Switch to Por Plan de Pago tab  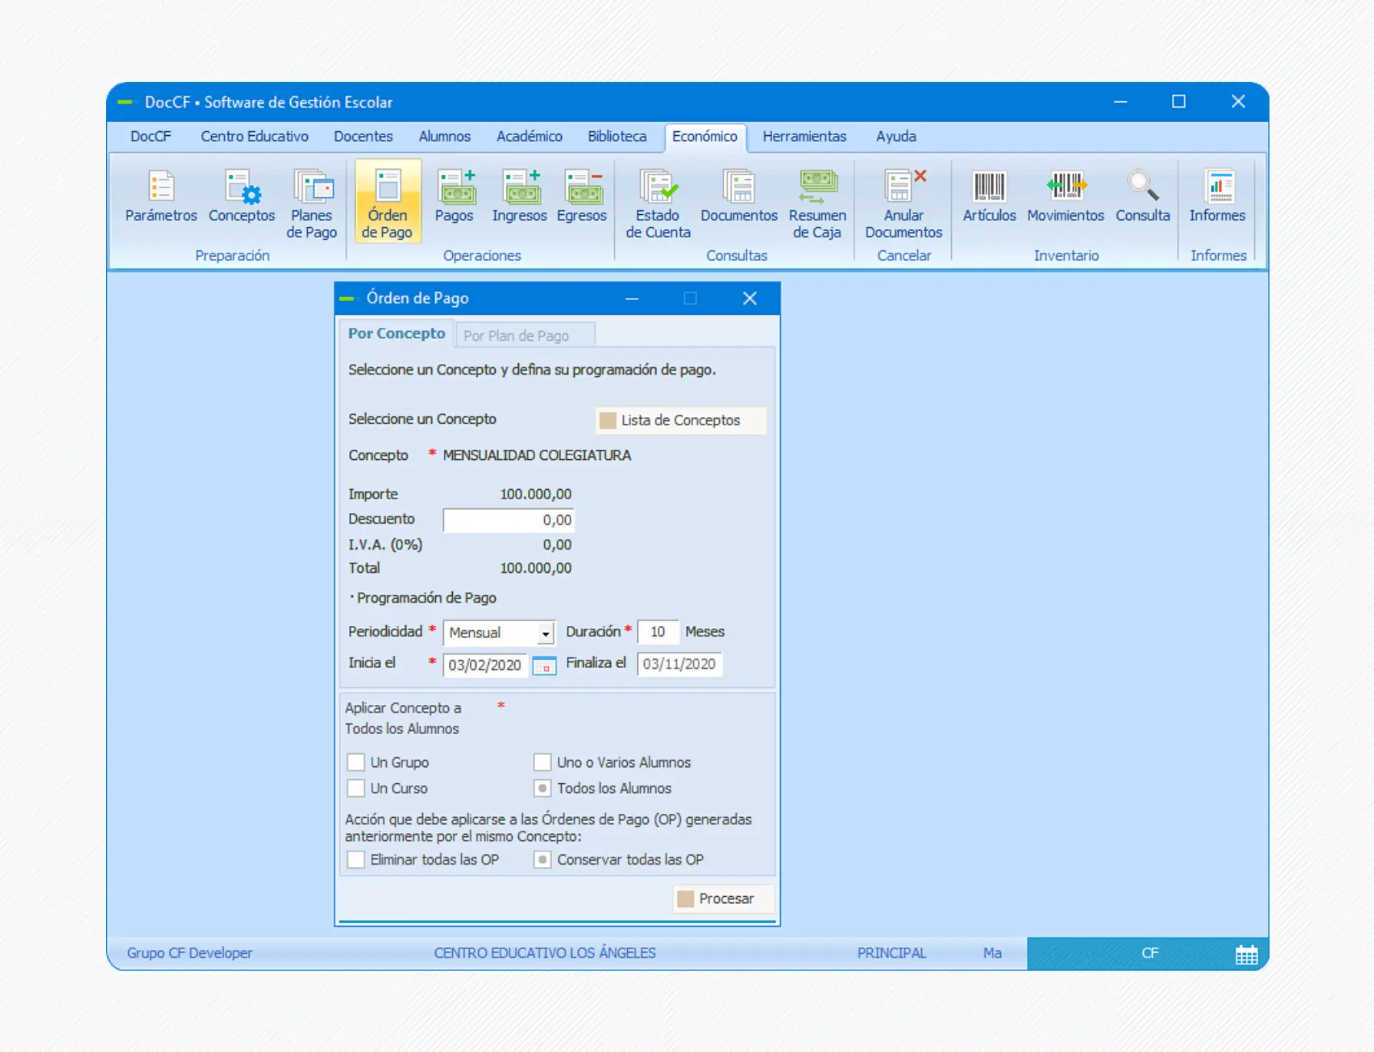click(x=516, y=336)
